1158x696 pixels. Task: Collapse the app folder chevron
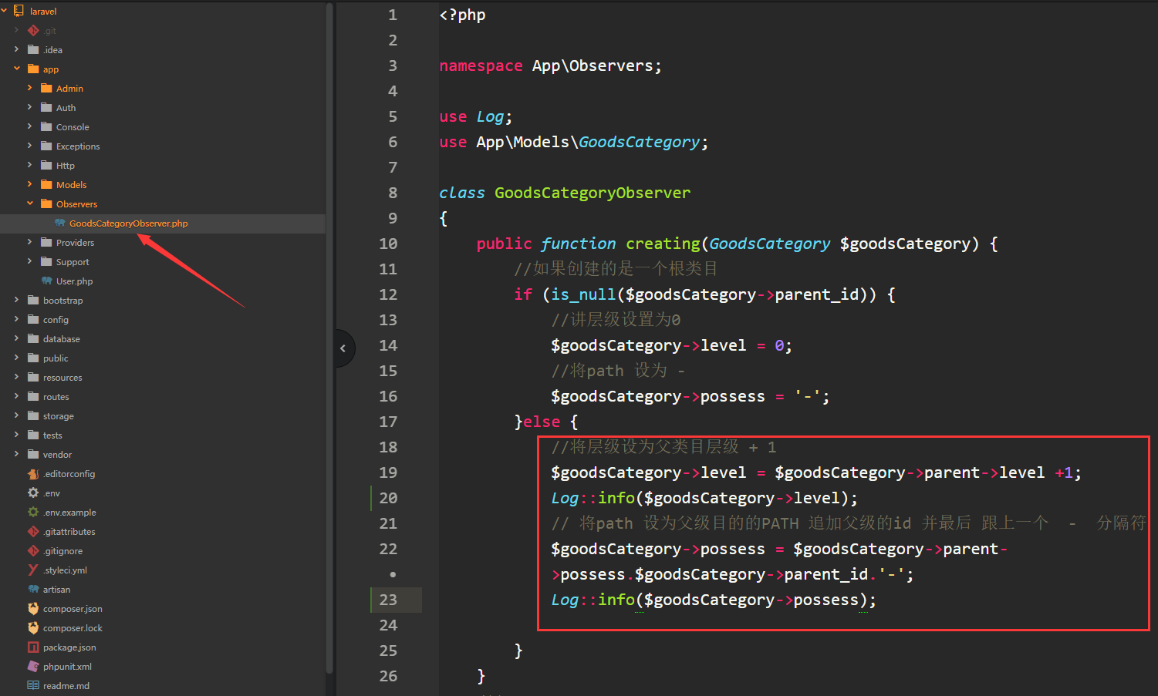(x=17, y=69)
